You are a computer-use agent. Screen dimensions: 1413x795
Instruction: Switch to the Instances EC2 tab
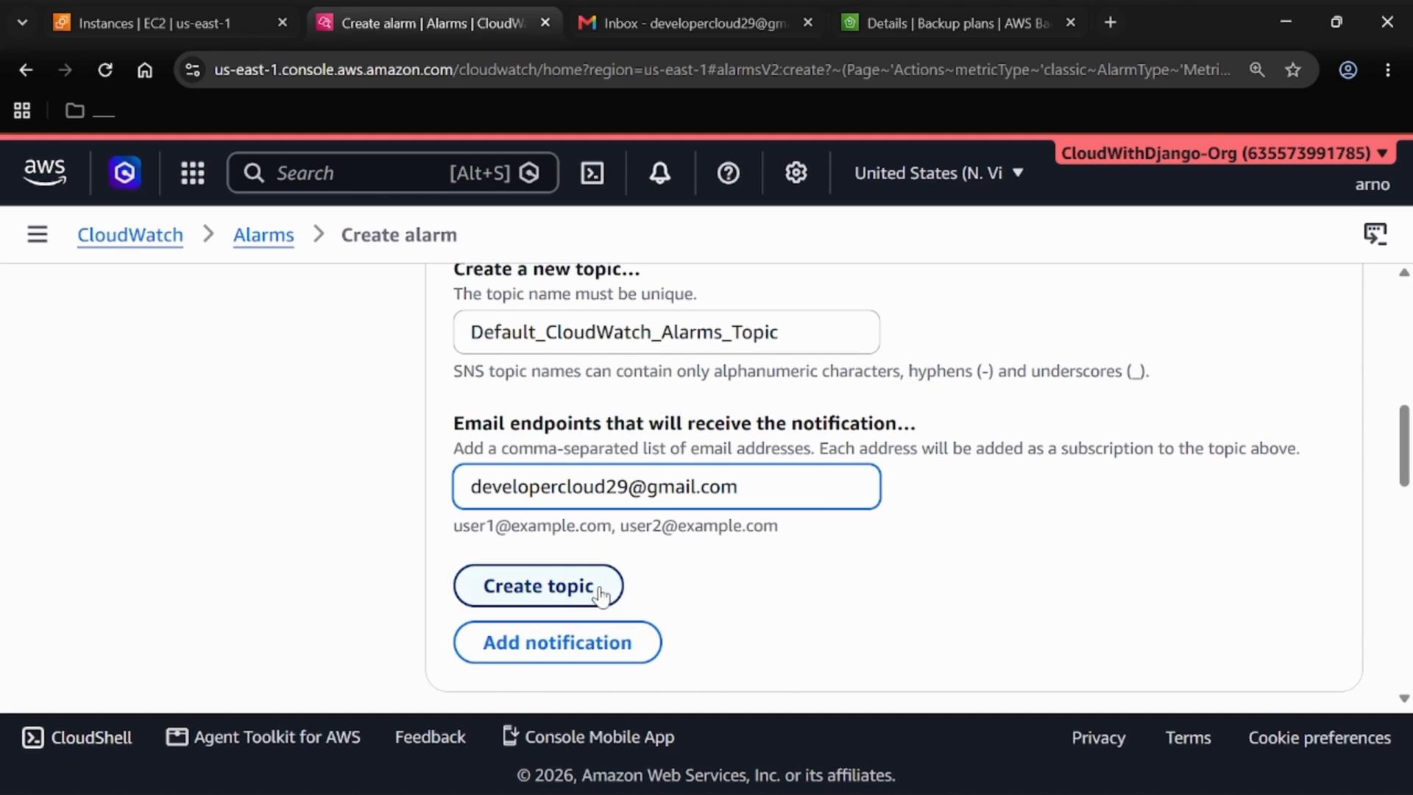coord(171,23)
